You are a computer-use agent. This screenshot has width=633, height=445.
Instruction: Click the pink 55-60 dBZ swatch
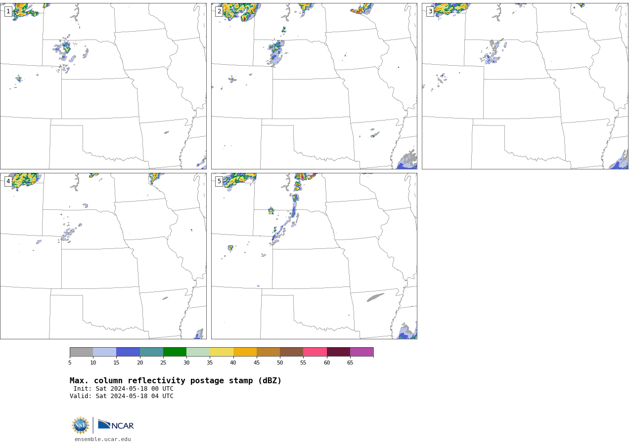[x=315, y=352]
